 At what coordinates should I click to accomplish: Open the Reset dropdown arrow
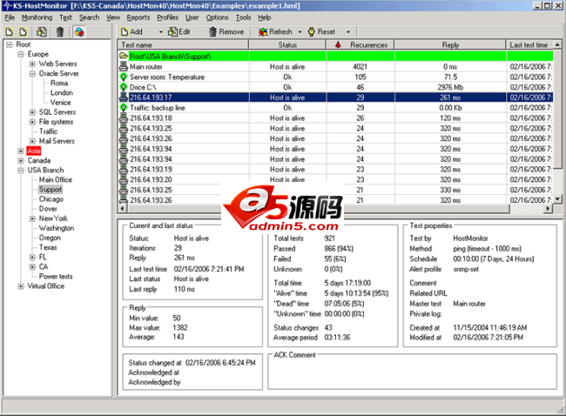point(348,32)
